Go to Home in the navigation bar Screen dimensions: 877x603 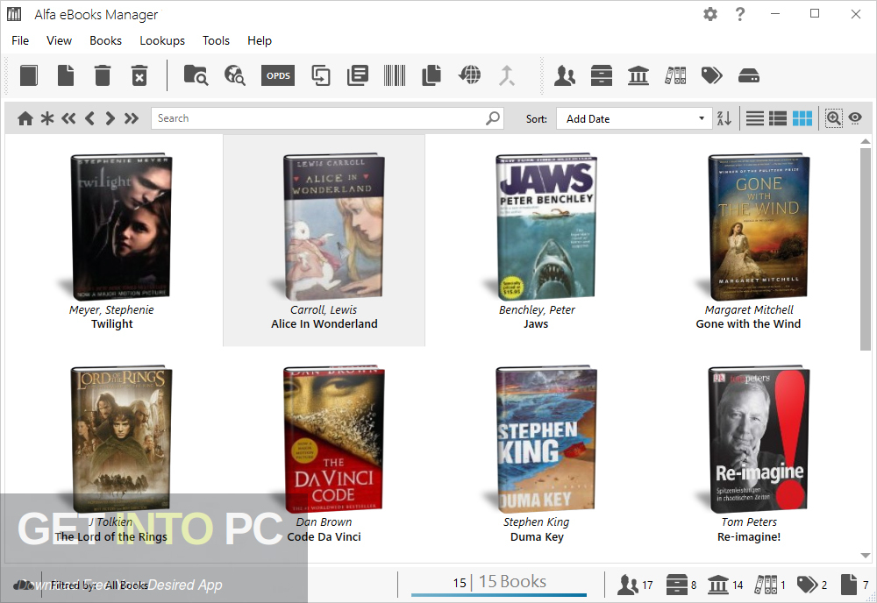pos(25,118)
